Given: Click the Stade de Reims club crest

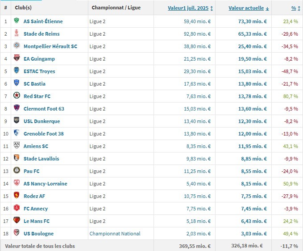Looking at the screenshot, I should click(x=17, y=33).
